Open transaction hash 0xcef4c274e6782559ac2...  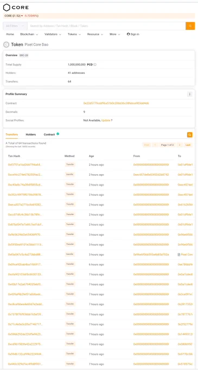click(x=25, y=175)
